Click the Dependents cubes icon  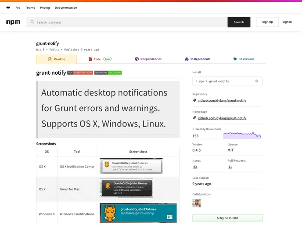tap(187, 59)
